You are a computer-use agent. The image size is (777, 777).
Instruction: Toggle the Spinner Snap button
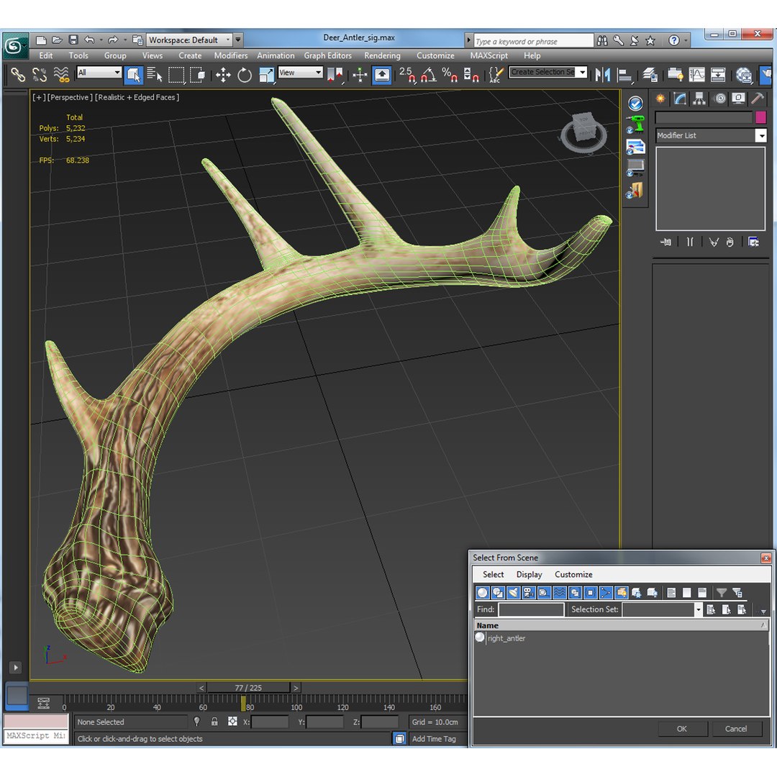click(x=471, y=75)
